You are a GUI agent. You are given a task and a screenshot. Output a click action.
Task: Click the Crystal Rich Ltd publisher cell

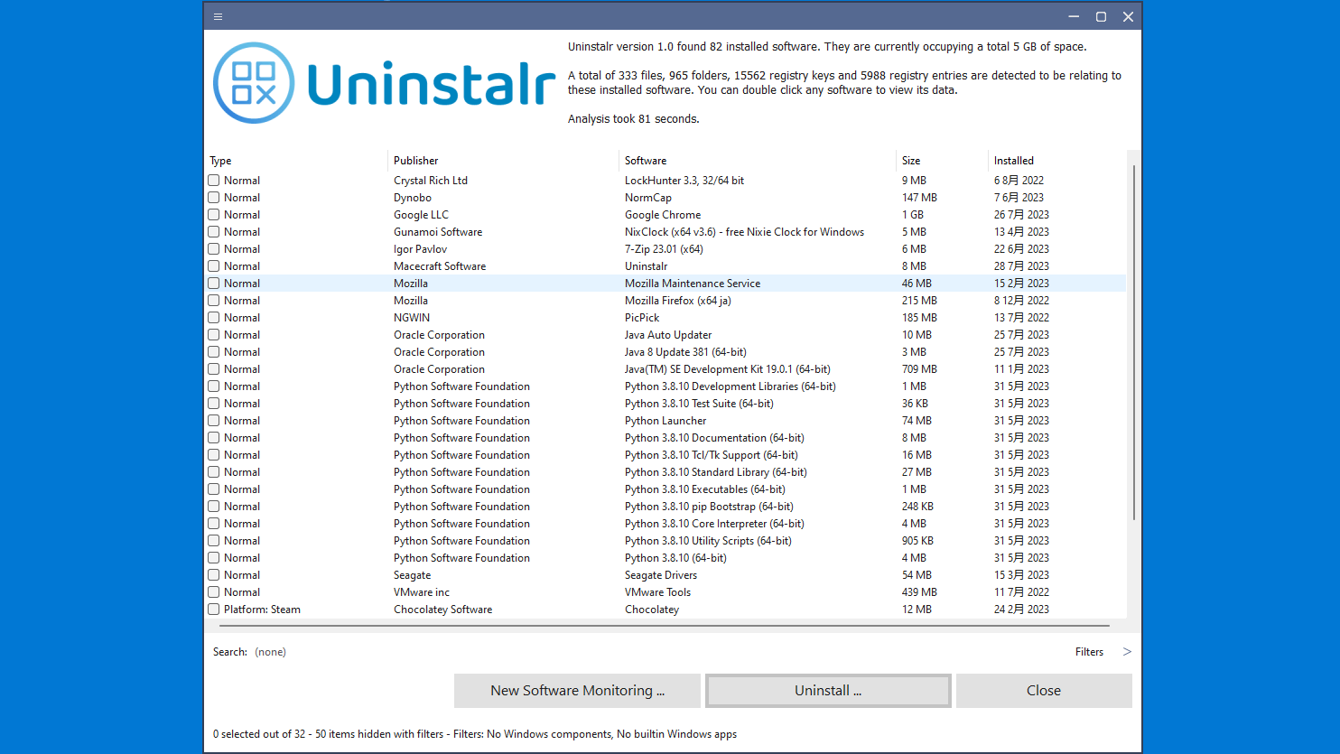coord(431,181)
